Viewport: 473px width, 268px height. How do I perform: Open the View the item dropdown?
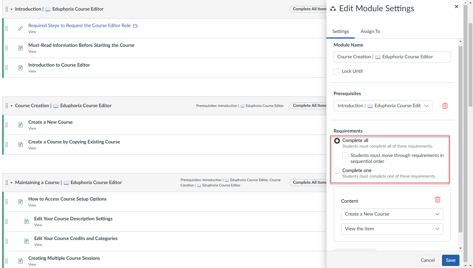(392, 229)
